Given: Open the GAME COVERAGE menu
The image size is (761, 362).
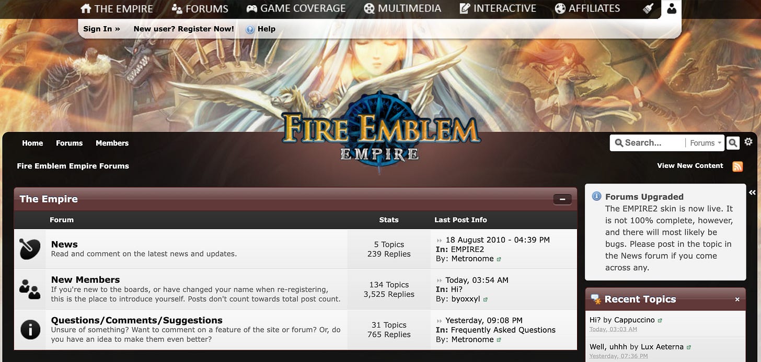Looking at the screenshot, I should click(296, 8).
